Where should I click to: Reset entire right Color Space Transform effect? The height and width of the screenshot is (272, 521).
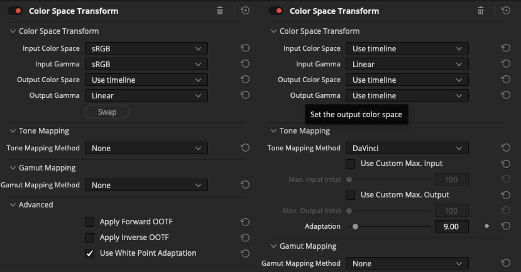click(x=506, y=11)
